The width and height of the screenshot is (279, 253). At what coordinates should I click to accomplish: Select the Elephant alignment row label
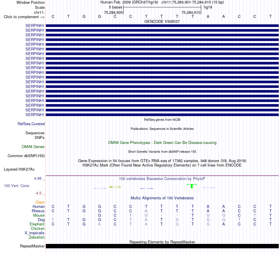[x=37, y=224]
